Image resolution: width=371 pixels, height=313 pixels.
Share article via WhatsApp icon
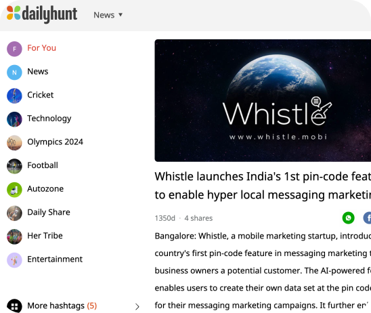(x=348, y=217)
